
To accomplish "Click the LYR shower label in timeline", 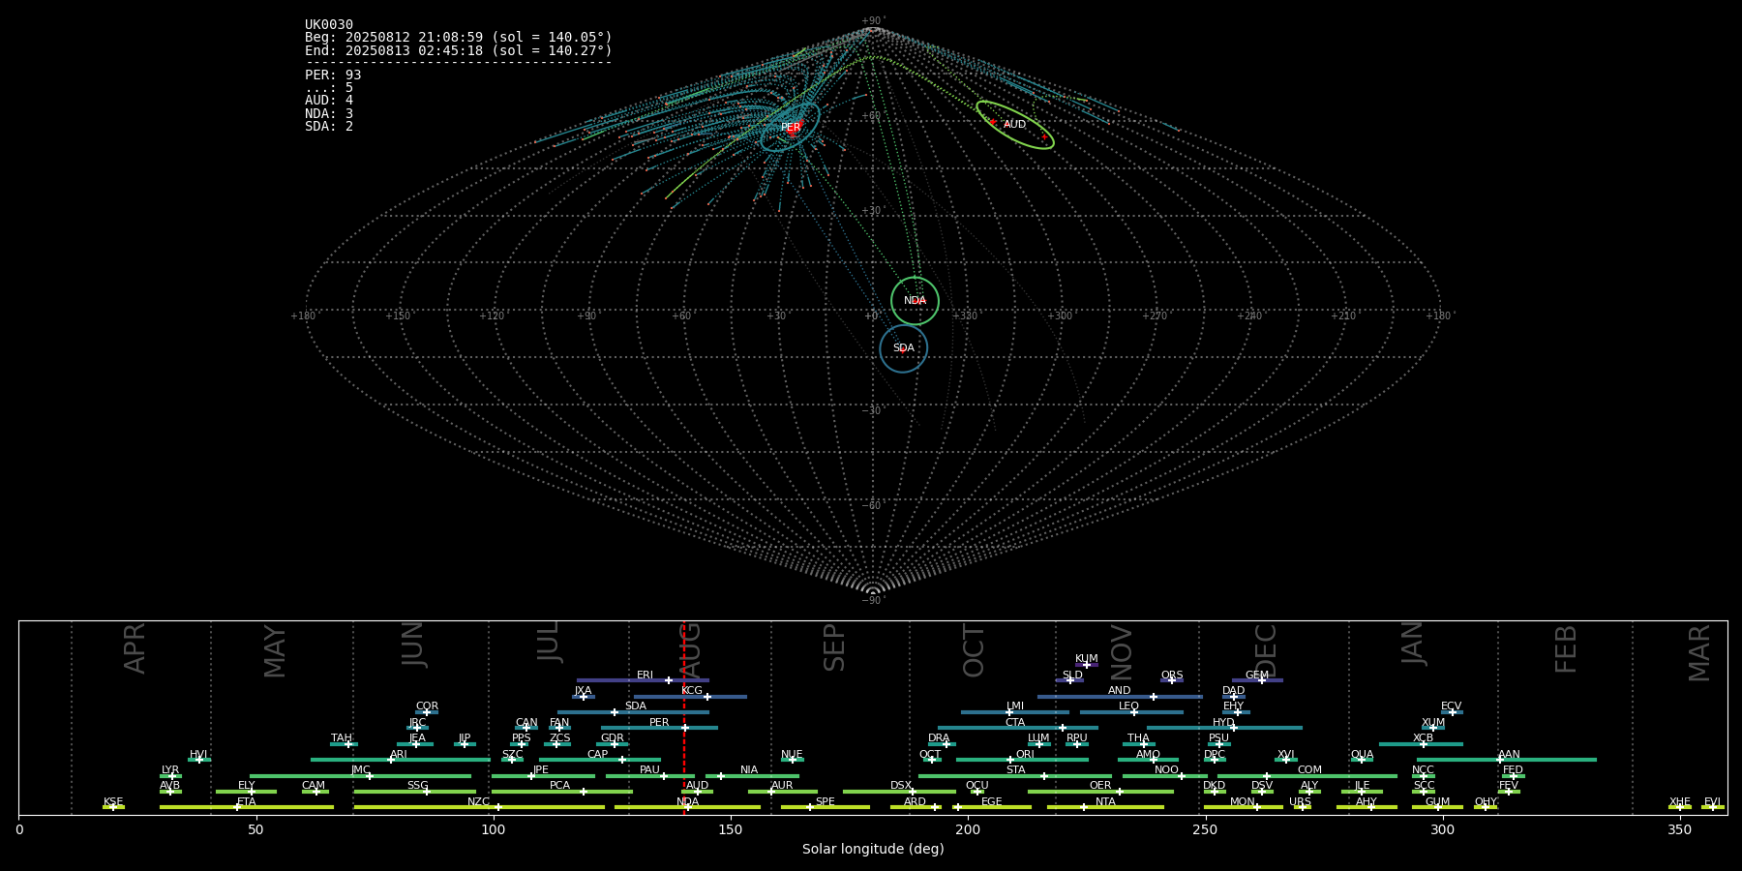I will point(170,770).
